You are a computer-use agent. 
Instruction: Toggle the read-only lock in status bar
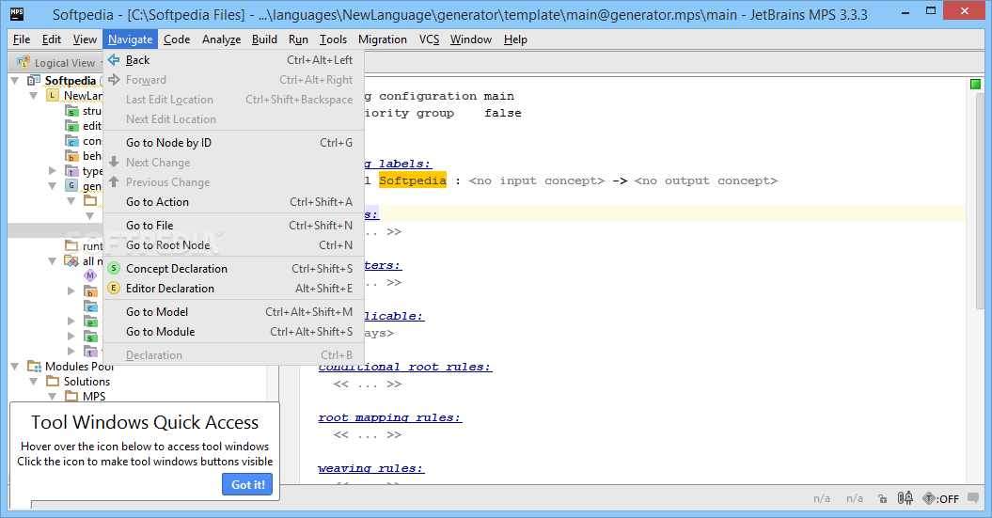tap(883, 498)
